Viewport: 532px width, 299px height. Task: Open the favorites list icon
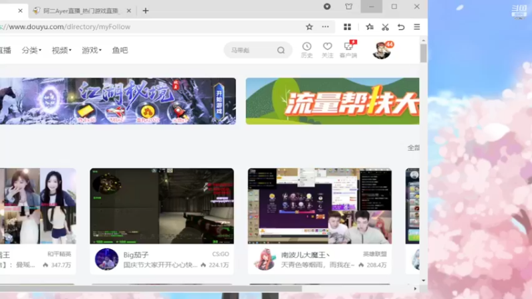coord(370,27)
